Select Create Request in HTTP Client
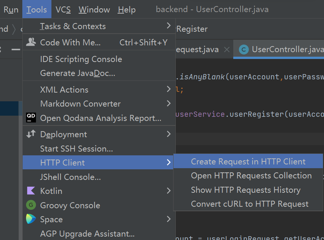Image resolution: width=324 pixels, height=240 pixels. pyautogui.click(x=248, y=162)
